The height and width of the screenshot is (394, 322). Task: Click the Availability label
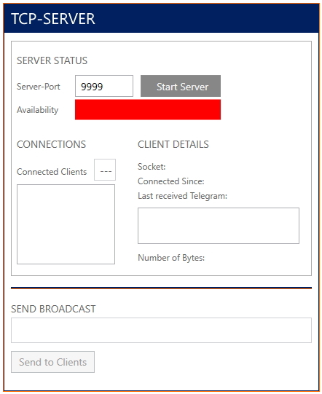point(38,110)
